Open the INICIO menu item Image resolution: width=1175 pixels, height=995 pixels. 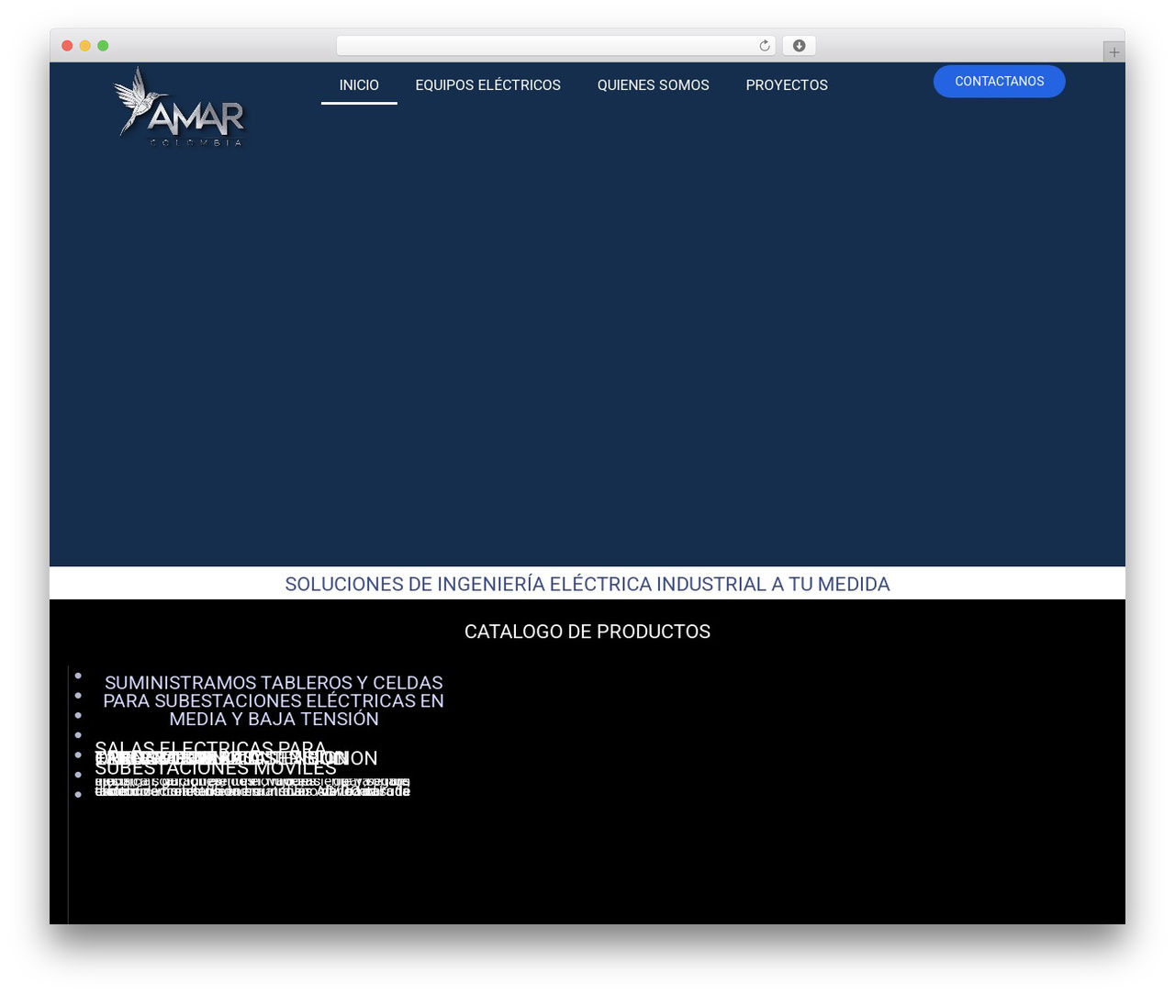pos(359,85)
